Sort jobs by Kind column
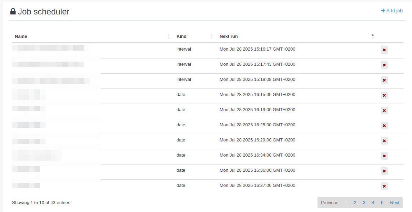 (x=181, y=36)
